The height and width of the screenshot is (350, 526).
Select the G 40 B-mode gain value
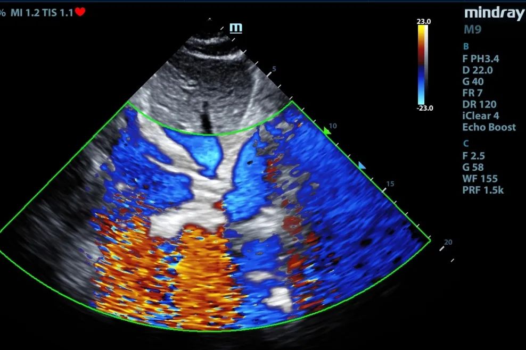(473, 81)
